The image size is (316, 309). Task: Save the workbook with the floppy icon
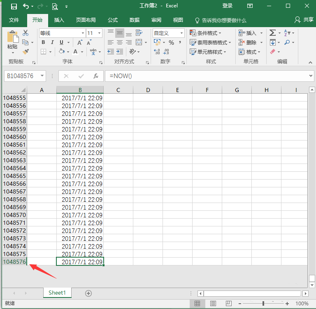click(x=14, y=7)
